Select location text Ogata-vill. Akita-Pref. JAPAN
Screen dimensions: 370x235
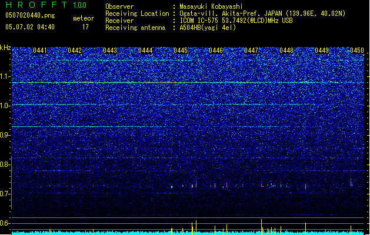231,14
